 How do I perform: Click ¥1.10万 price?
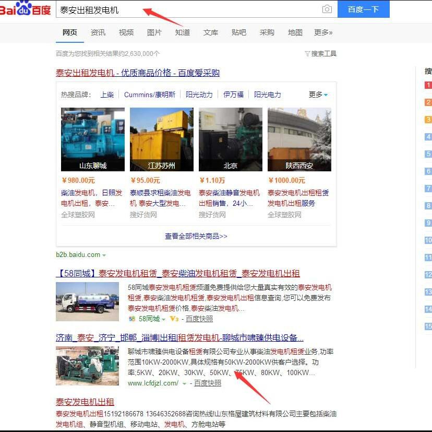212,180
